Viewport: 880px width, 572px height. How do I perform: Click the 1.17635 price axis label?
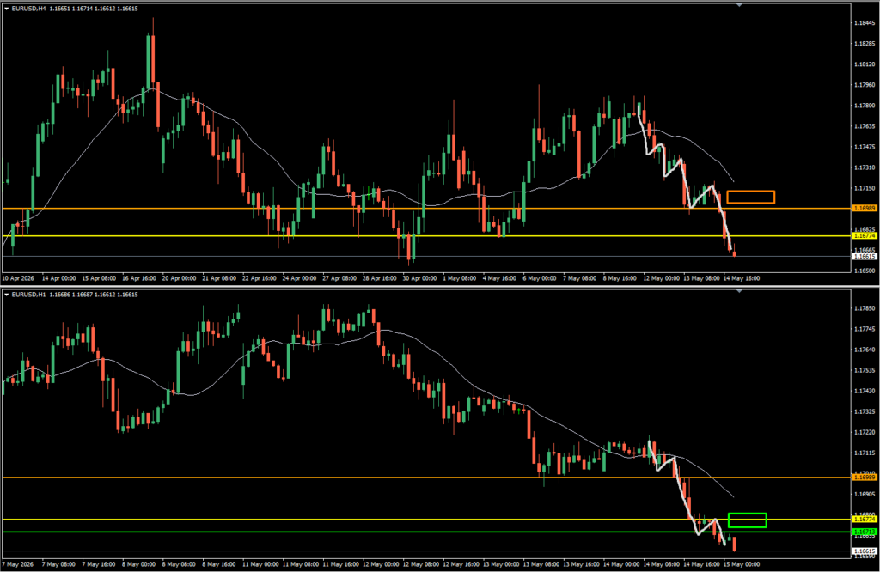(x=865, y=126)
